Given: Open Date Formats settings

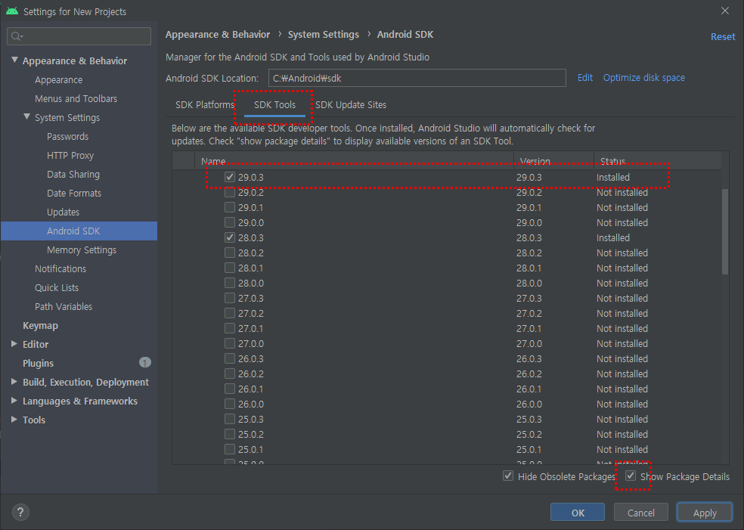Looking at the screenshot, I should coord(74,193).
